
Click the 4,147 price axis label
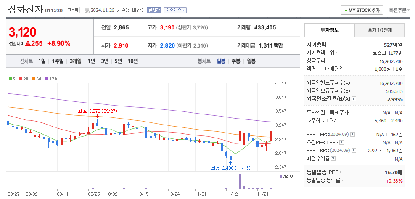point(281,83)
